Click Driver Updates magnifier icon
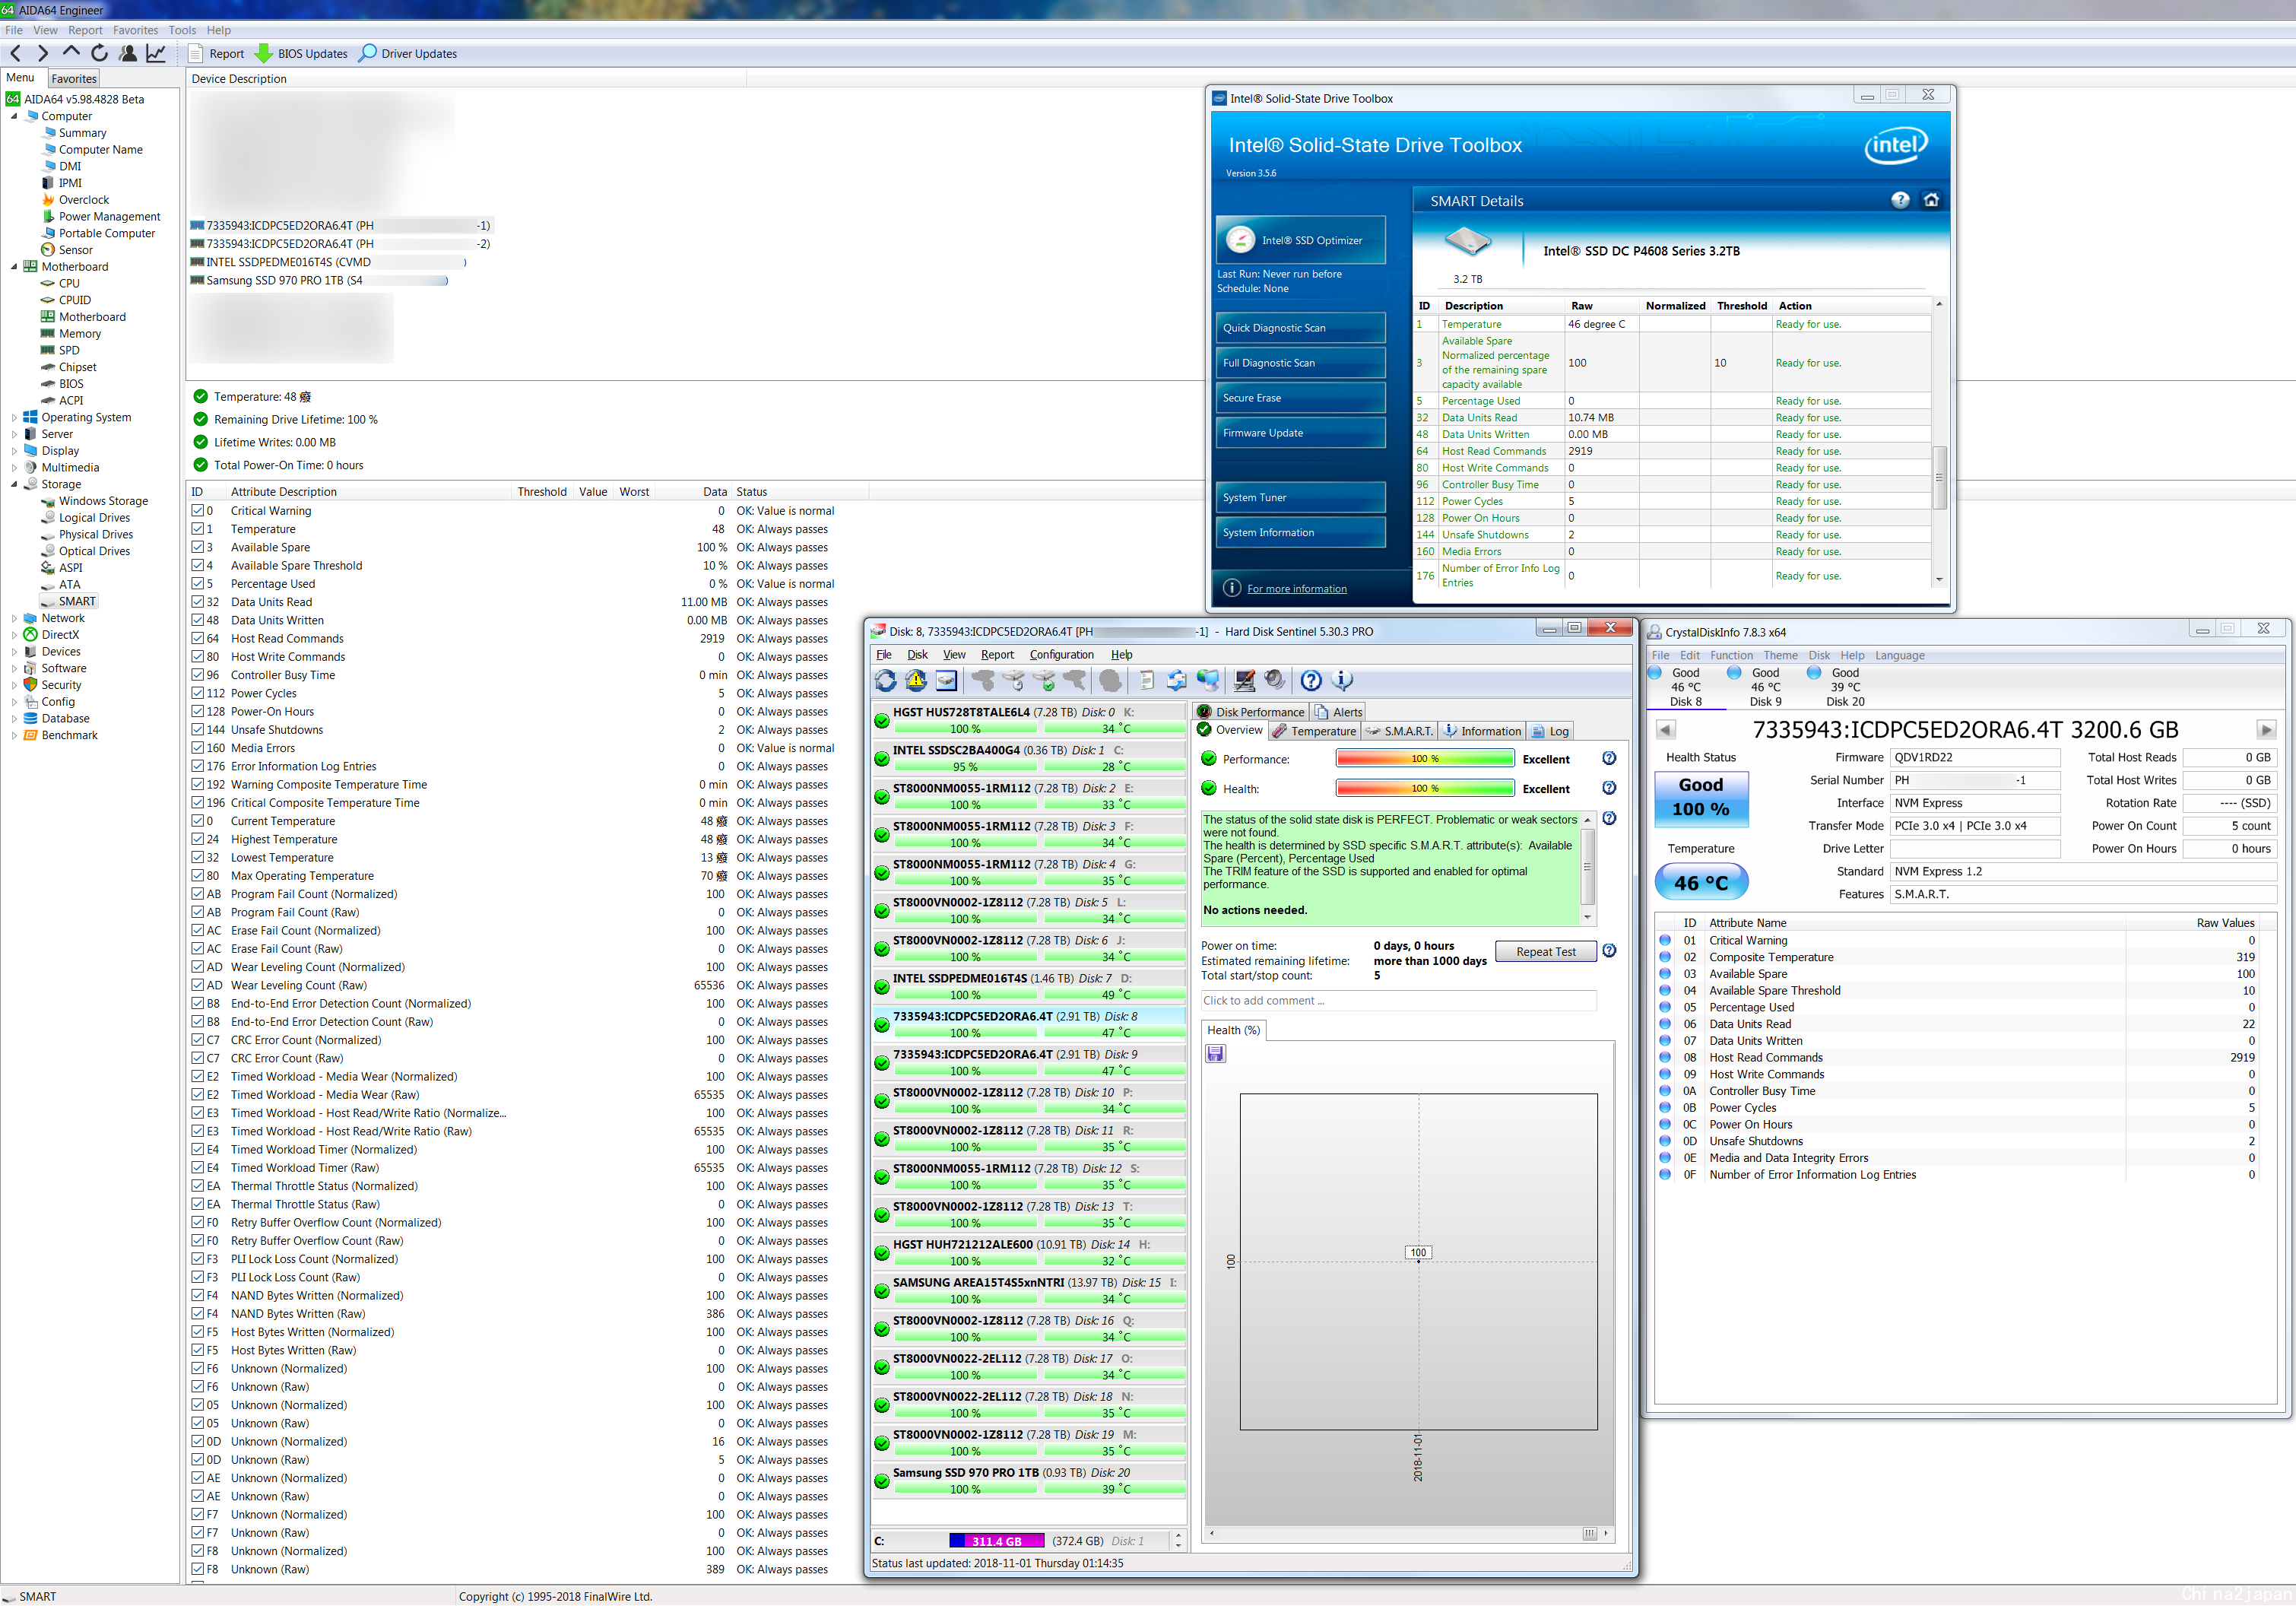This screenshot has height=1606, width=2296. (x=368, y=53)
